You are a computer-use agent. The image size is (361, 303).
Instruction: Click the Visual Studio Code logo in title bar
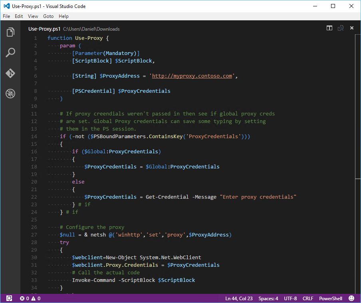pyautogui.click(x=7, y=6)
